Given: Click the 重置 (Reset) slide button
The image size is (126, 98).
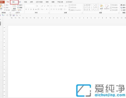Looking at the screenshot, I should tap(20, 8).
